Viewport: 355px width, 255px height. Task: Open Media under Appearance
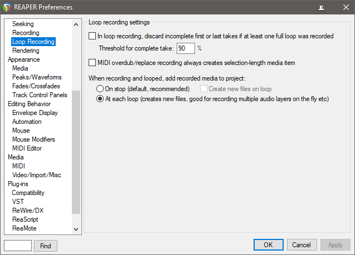click(20, 68)
